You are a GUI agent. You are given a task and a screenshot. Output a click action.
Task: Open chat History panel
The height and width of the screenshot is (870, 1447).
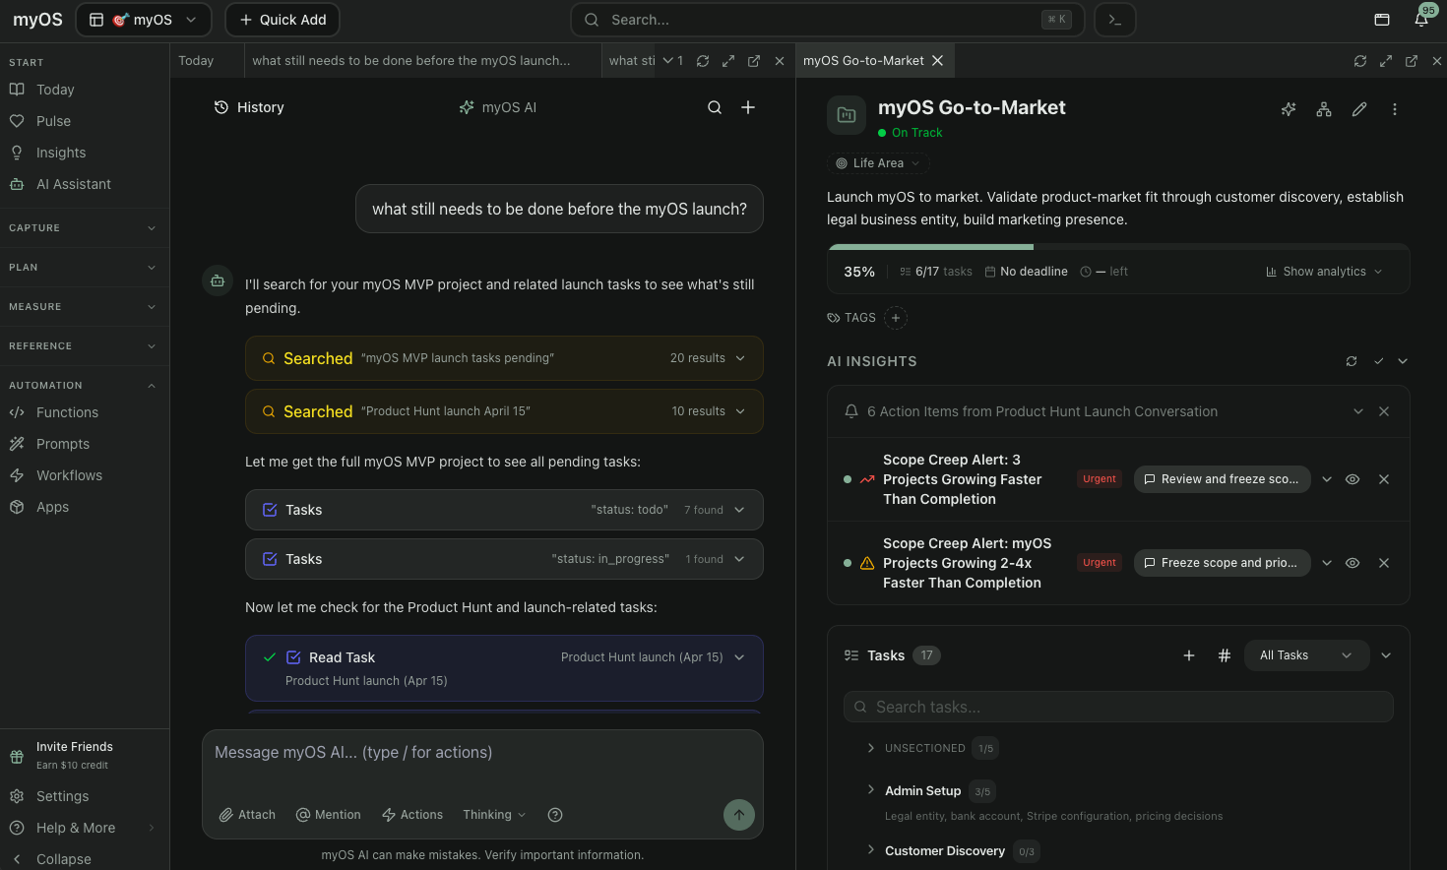(248, 107)
